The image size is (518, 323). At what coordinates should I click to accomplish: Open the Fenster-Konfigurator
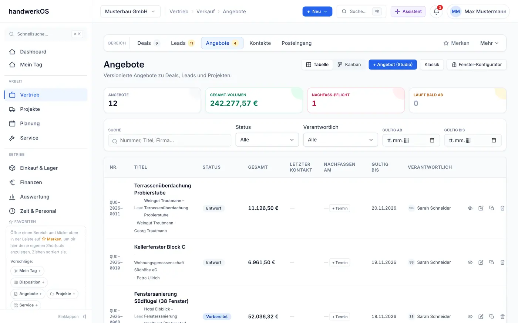point(477,65)
